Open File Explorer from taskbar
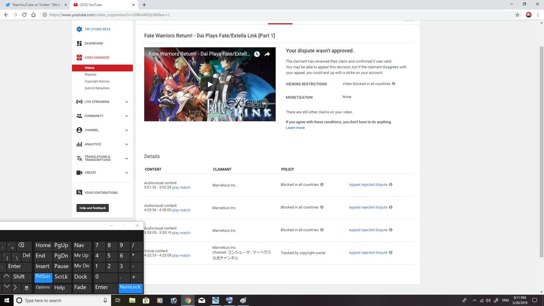This screenshot has height=306, width=544. [x=132, y=300]
